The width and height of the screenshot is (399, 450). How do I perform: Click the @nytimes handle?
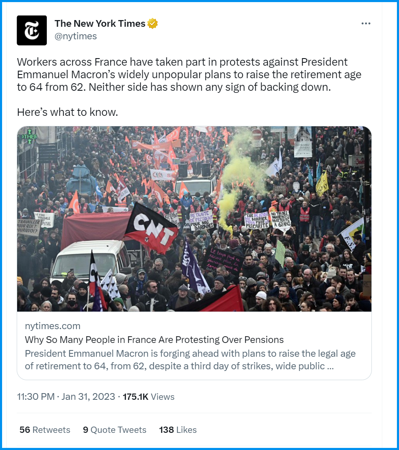76,36
